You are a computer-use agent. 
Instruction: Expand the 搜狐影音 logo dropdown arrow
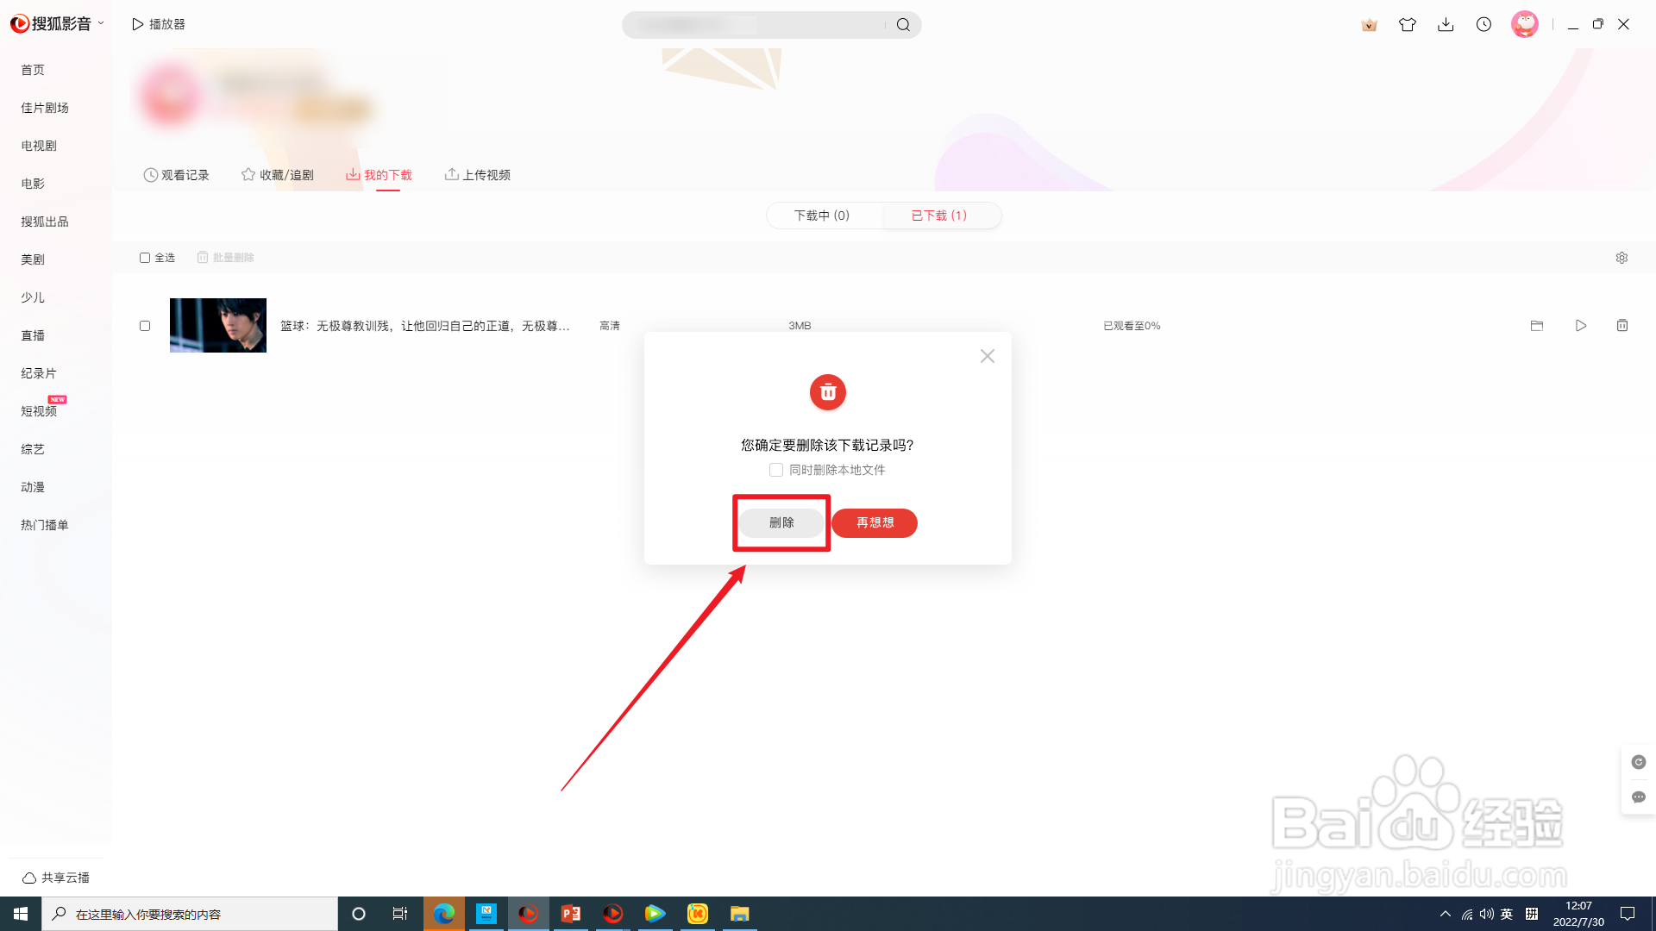click(x=101, y=23)
